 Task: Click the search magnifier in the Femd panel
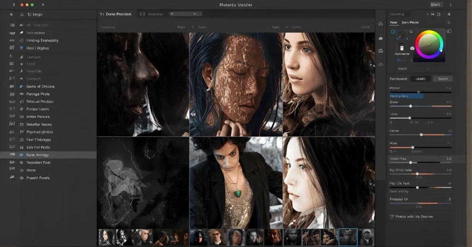click(449, 22)
